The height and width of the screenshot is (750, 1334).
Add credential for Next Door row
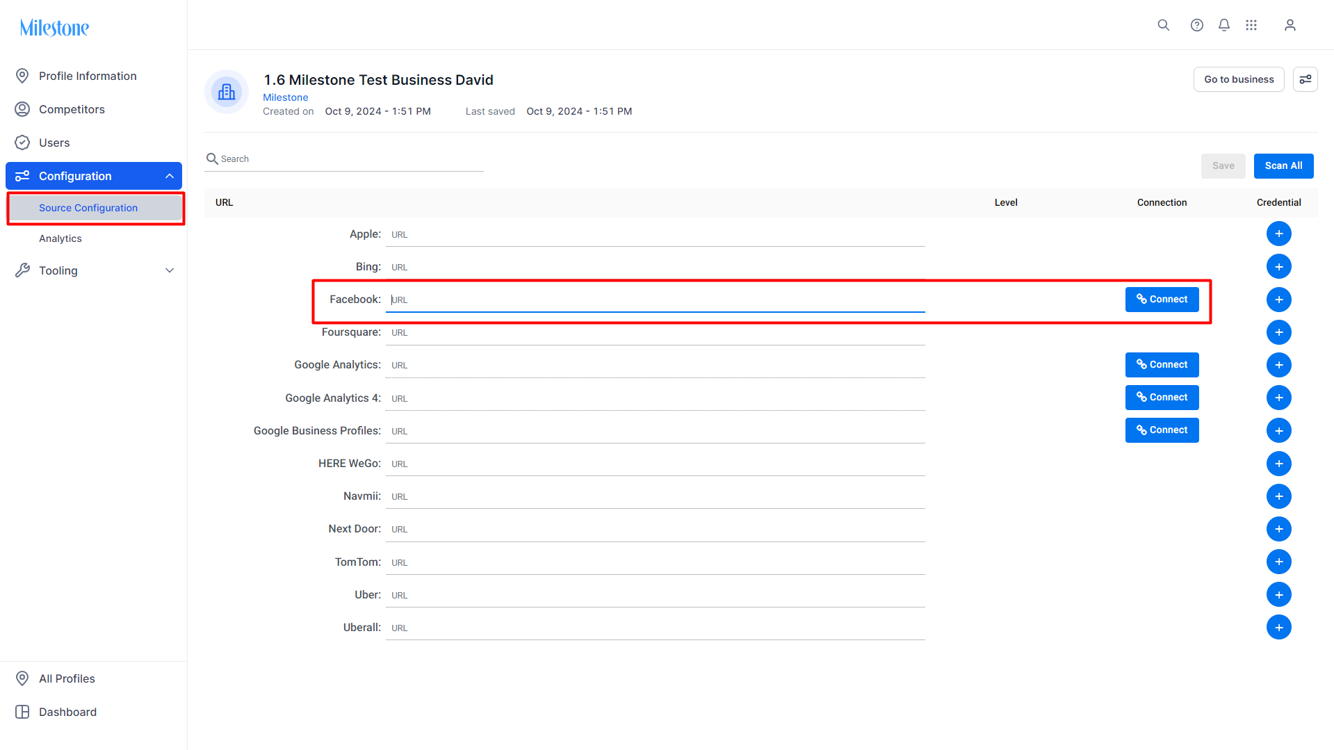pos(1278,529)
